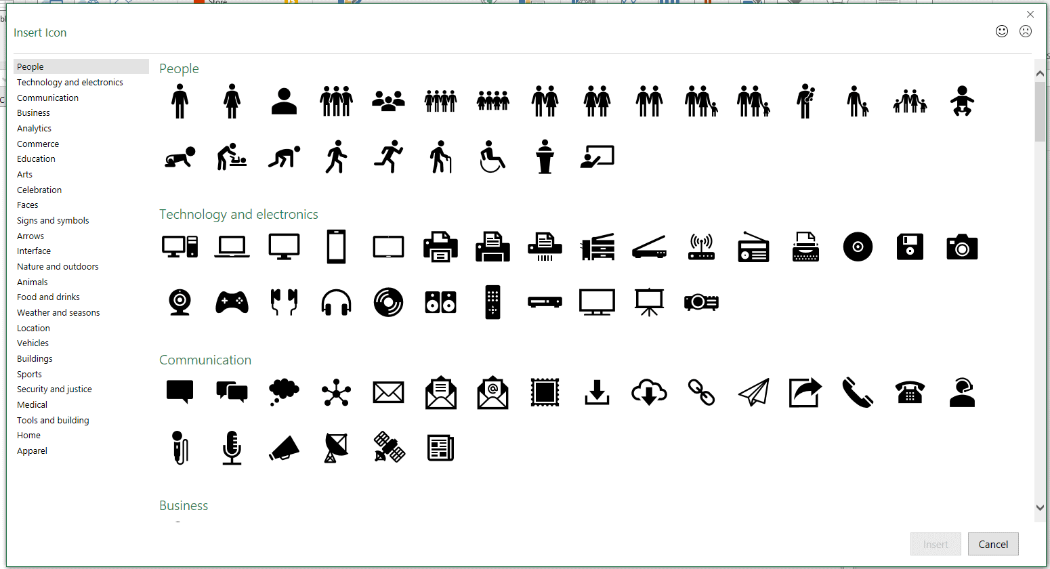Select the headphones icon
The width and height of the screenshot is (1050, 569).
coord(336,302)
